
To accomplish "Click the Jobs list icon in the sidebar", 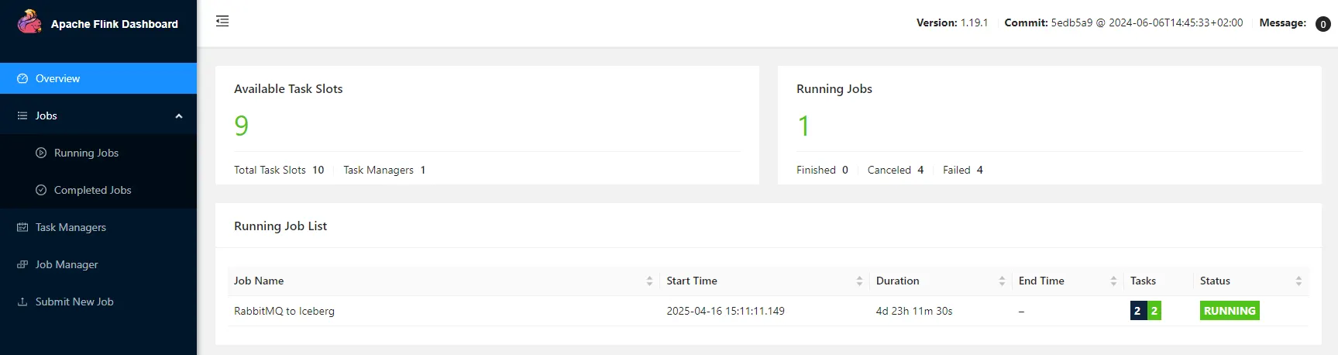I will point(22,115).
